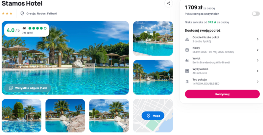Open the 785 opinii reviews link

click(28, 33)
